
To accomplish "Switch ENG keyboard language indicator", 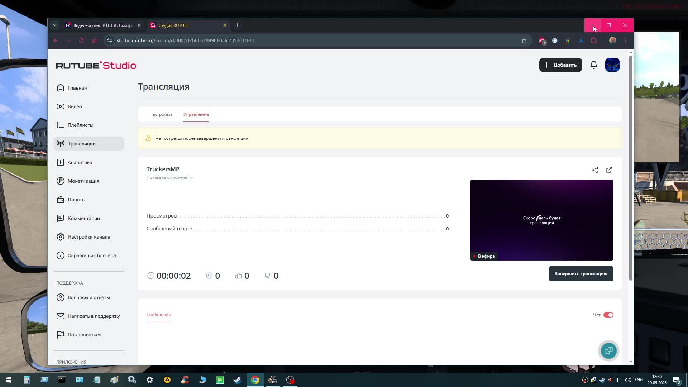I will point(639,380).
